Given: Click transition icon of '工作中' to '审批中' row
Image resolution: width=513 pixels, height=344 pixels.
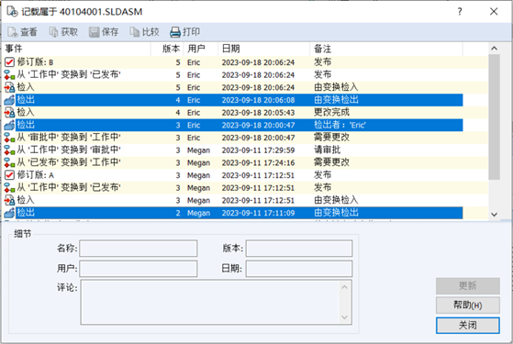Looking at the screenshot, I should pyautogui.click(x=9, y=150).
